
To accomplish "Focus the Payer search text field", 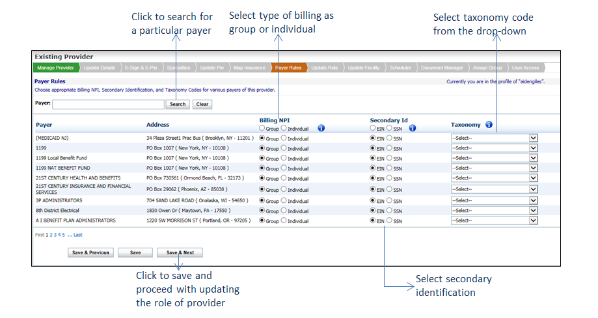I will coord(108,104).
